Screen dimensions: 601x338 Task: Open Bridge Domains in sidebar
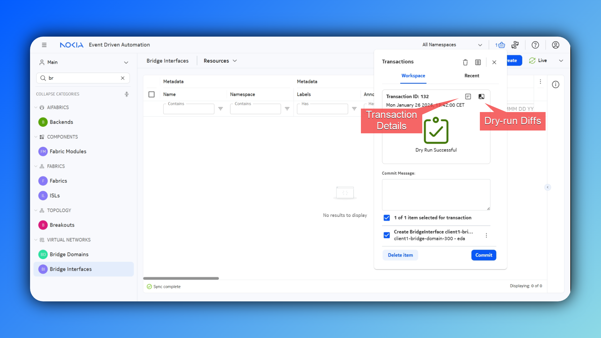(x=69, y=254)
